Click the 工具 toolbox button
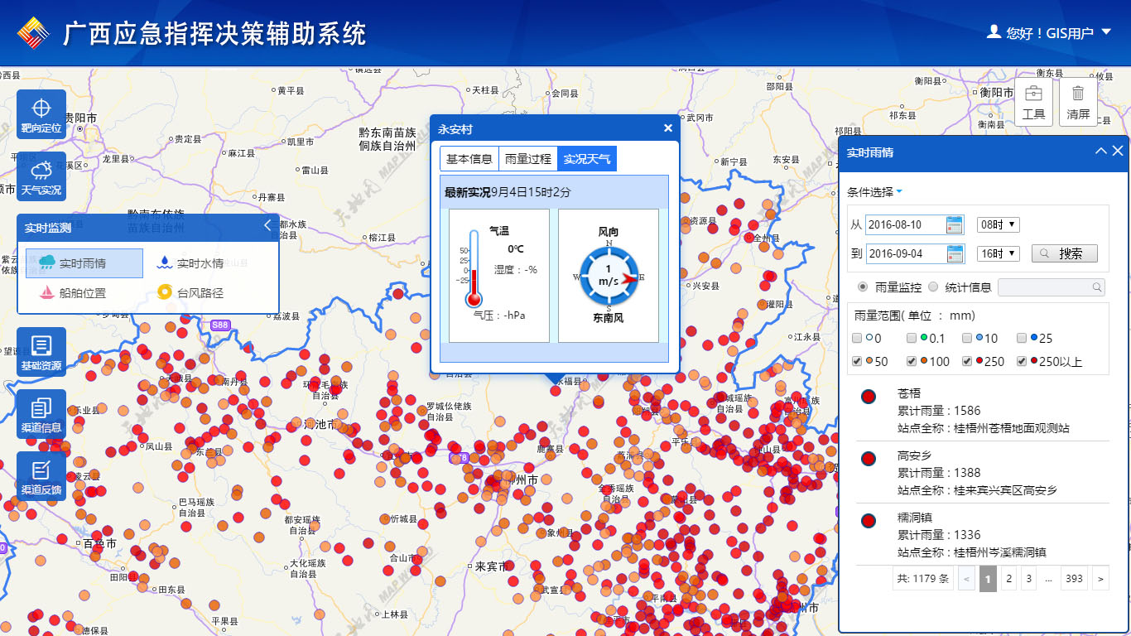Image resolution: width=1131 pixels, height=636 pixels. 1033,102
